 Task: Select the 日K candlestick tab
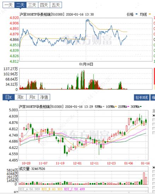coord(8,97)
